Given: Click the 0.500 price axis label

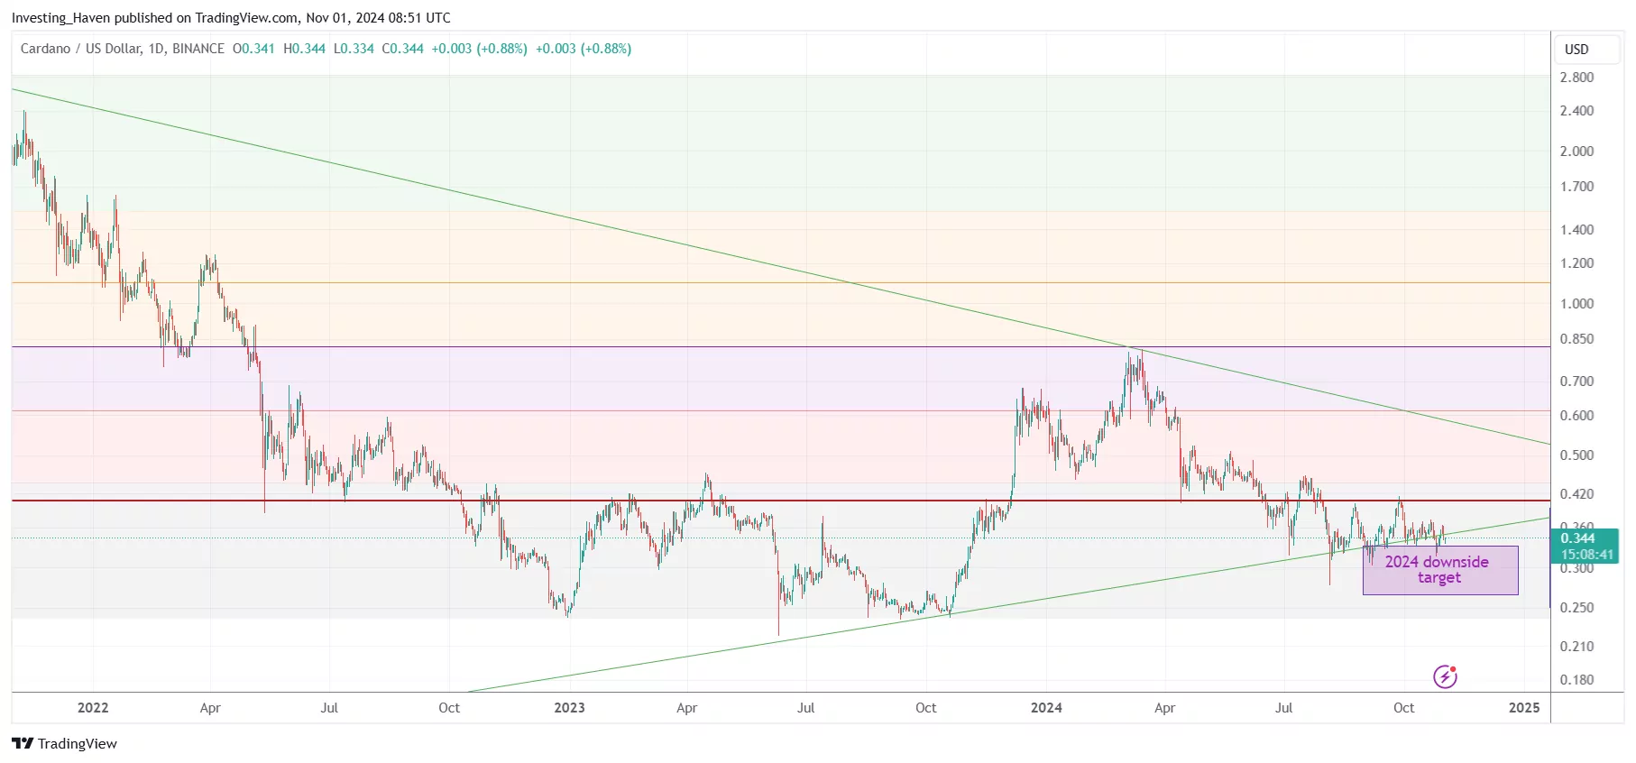Looking at the screenshot, I should pyautogui.click(x=1576, y=455).
